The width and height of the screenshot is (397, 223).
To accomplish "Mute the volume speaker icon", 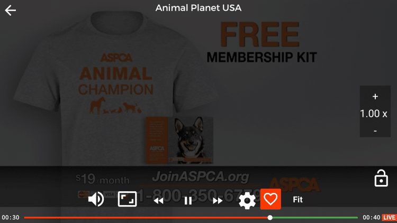I will [x=96, y=199].
